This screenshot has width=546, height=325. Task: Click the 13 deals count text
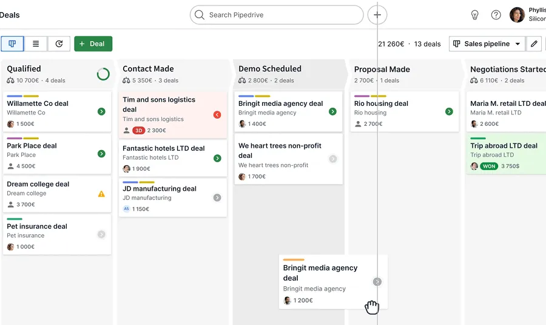(427, 44)
